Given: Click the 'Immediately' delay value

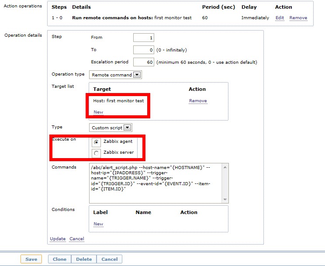Looking at the screenshot, I should (x=255, y=18).
